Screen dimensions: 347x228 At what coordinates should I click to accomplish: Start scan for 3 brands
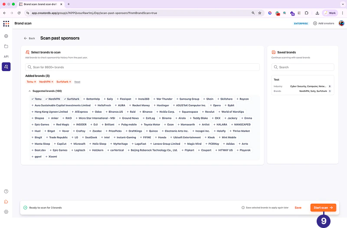(323, 208)
